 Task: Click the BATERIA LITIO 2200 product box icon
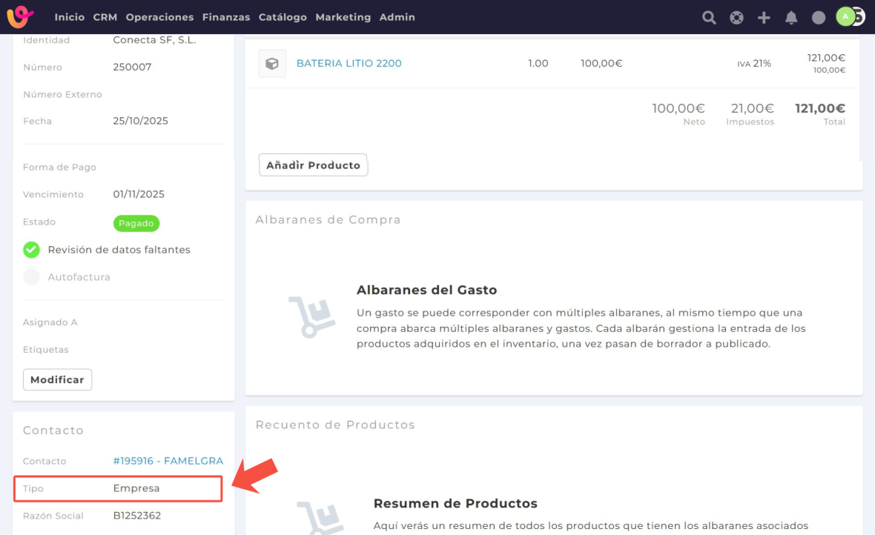tap(272, 64)
